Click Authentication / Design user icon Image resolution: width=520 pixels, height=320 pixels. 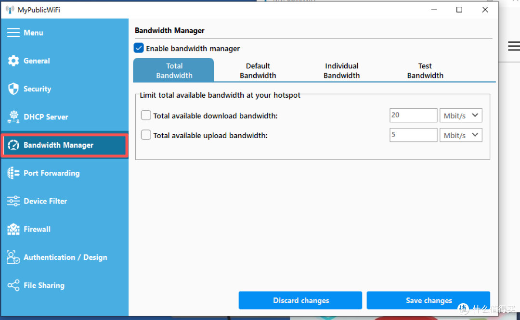(x=13, y=257)
